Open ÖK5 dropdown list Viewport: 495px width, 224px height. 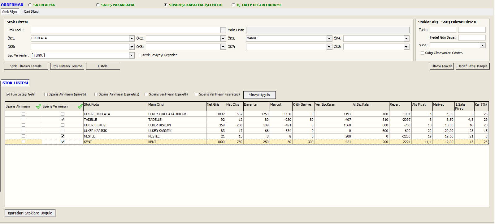(132, 47)
